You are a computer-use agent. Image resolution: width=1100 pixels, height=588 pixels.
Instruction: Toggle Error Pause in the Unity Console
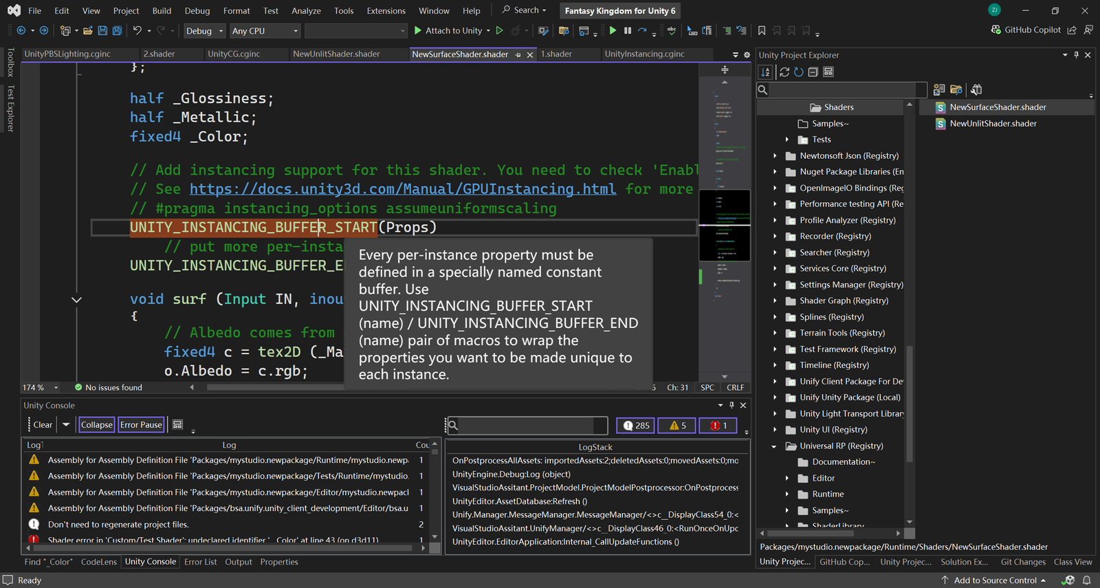[x=141, y=425]
